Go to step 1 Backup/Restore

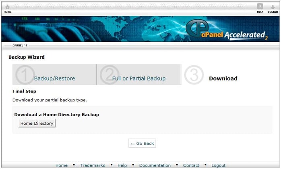54,78
